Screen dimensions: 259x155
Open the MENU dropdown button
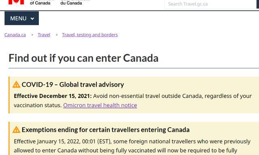tap(21, 18)
